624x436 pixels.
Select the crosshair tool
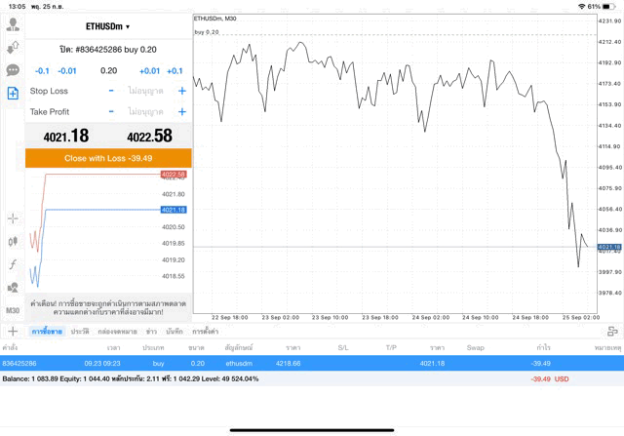pyautogui.click(x=13, y=218)
